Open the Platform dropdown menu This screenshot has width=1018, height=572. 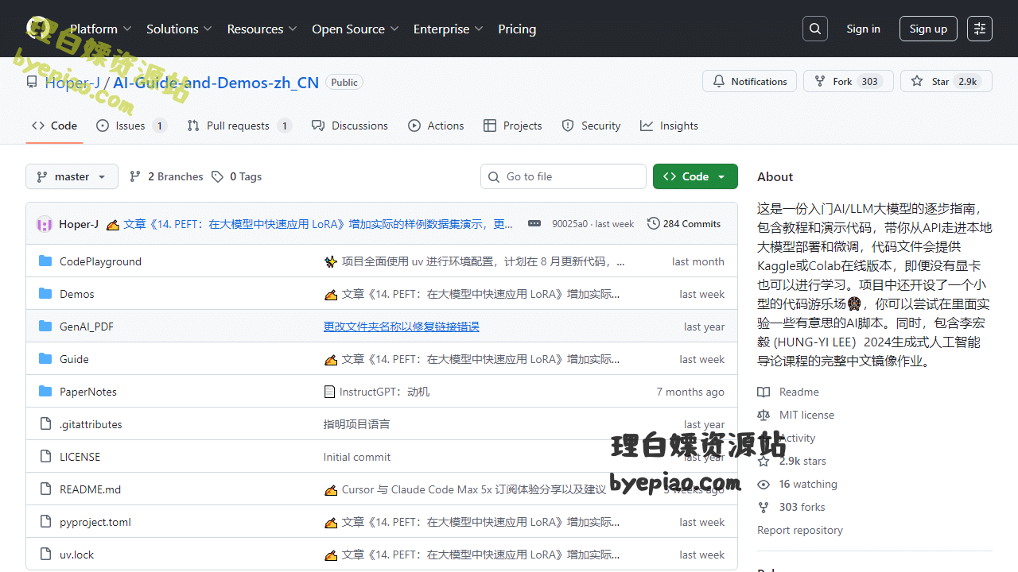coord(102,29)
